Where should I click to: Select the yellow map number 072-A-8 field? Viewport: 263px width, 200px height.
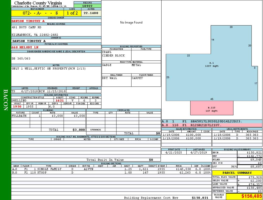pos(37,13)
